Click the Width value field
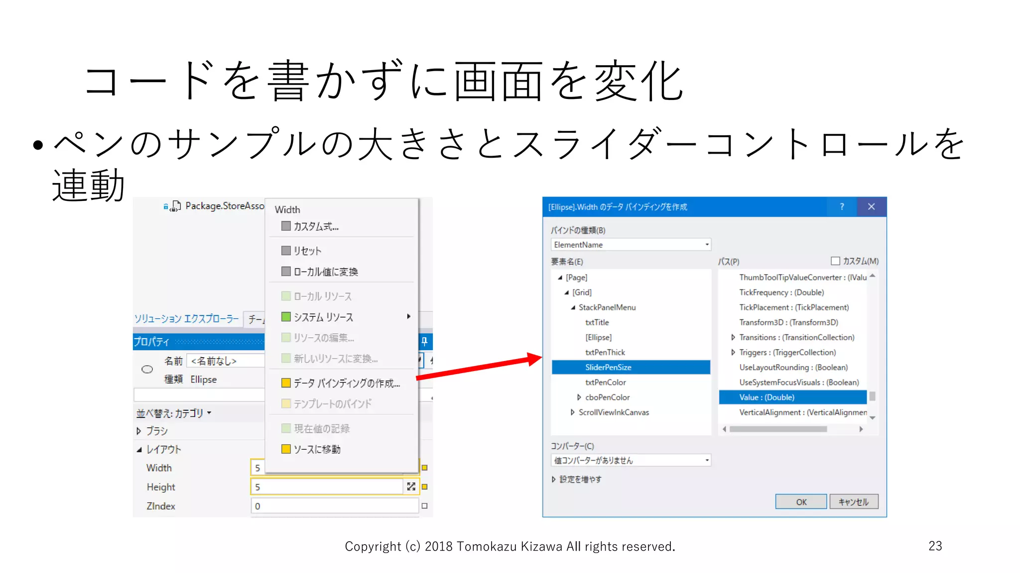The height and width of the screenshot is (573, 1020). point(257,468)
